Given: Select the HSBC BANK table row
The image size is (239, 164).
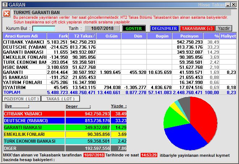Looking at the screenshot, I should [x=119, y=67].
